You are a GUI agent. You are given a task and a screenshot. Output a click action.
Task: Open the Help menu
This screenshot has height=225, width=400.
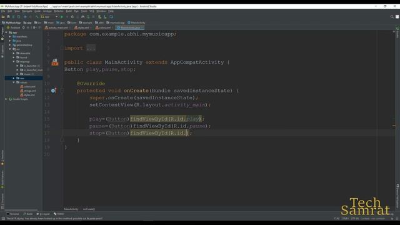[x=111, y=11]
